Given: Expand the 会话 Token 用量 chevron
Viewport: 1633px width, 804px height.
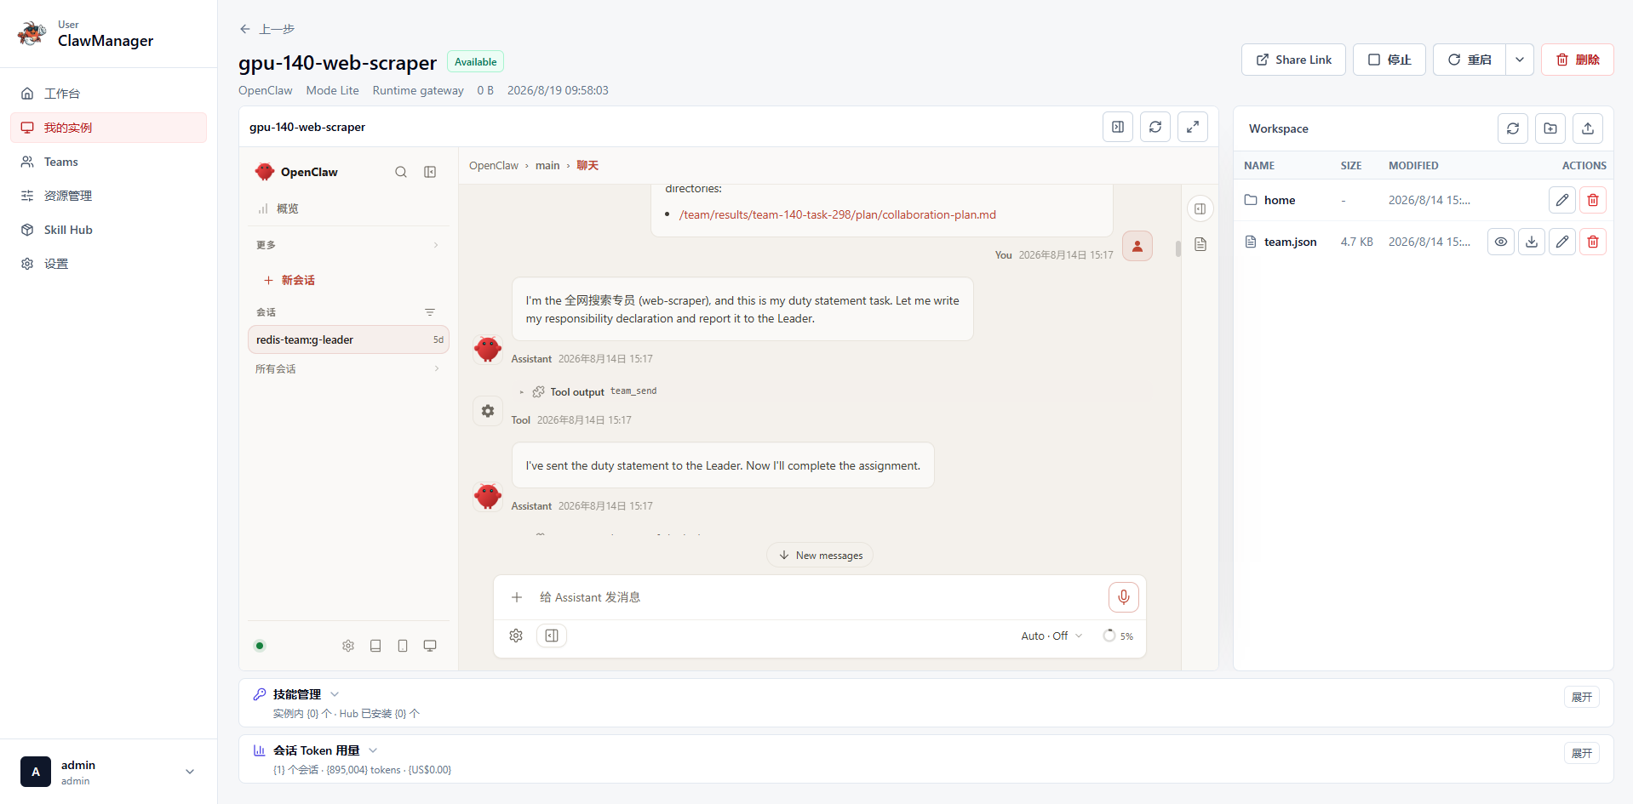Looking at the screenshot, I should click(373, 750).
